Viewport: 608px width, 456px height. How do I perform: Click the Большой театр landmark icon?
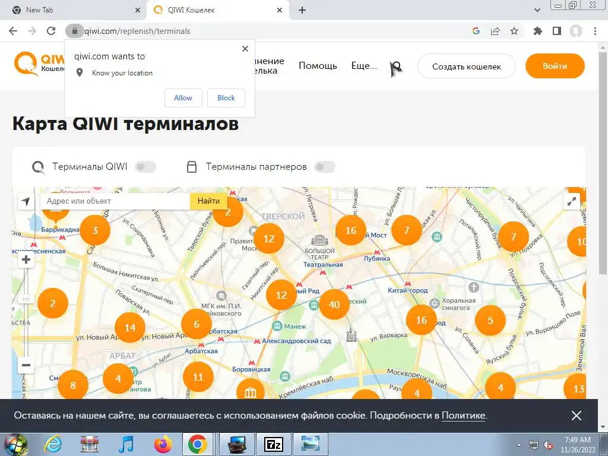click(319, 241)
